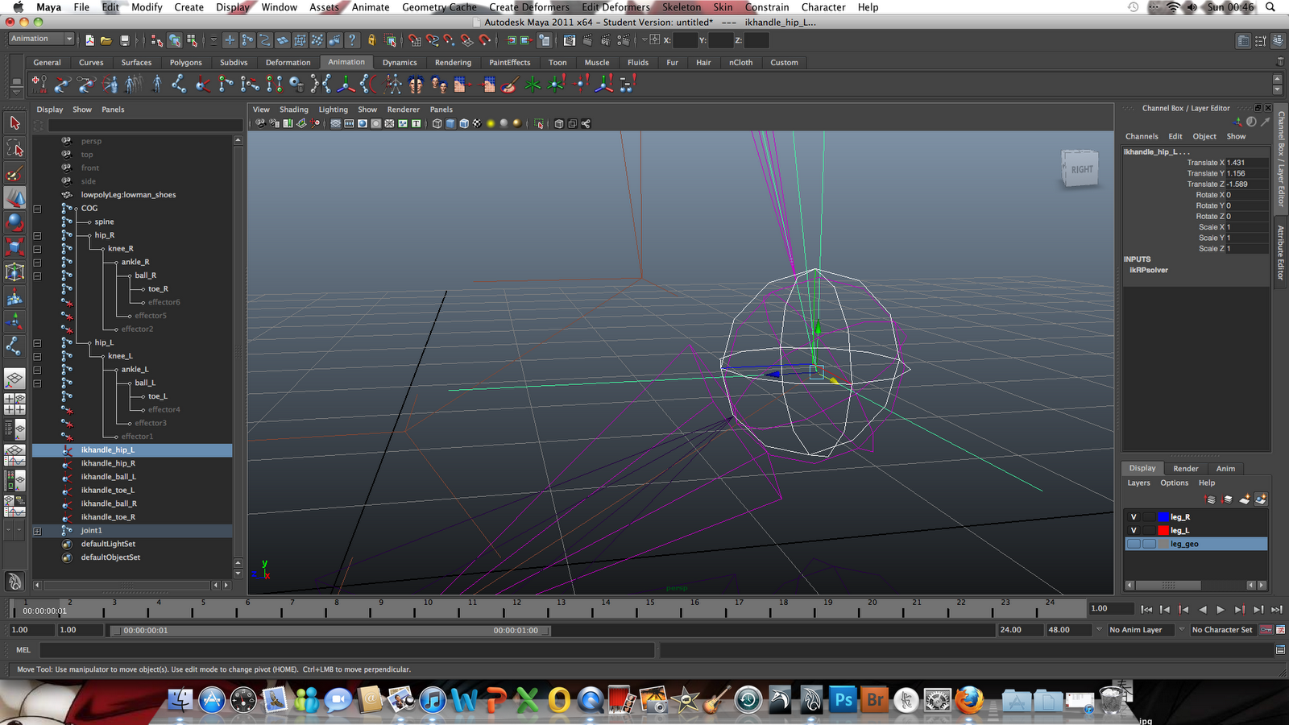
Task: Select the Move tool in the toolbox
Action: (15, 197)
